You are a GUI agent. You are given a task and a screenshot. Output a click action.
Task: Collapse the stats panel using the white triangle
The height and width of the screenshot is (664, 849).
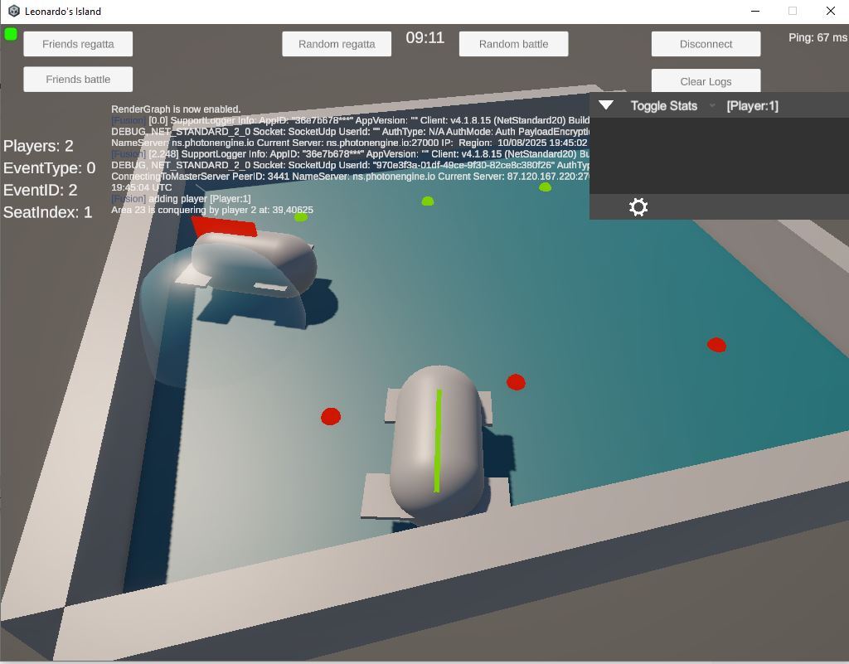[606, 105]
